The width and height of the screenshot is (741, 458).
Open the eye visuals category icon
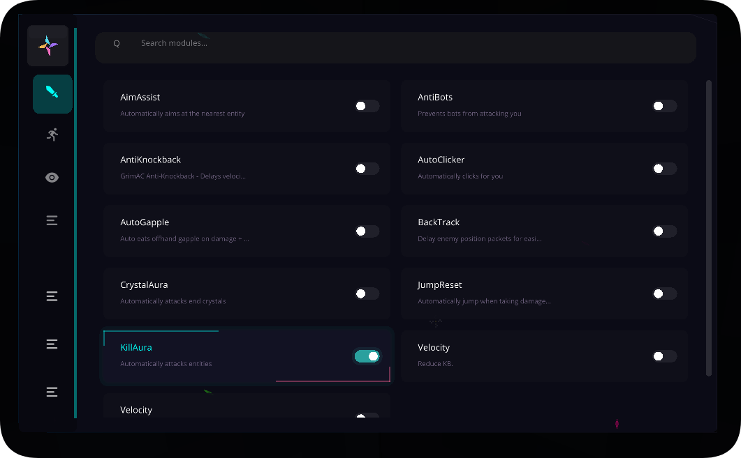tap(52, 178)
